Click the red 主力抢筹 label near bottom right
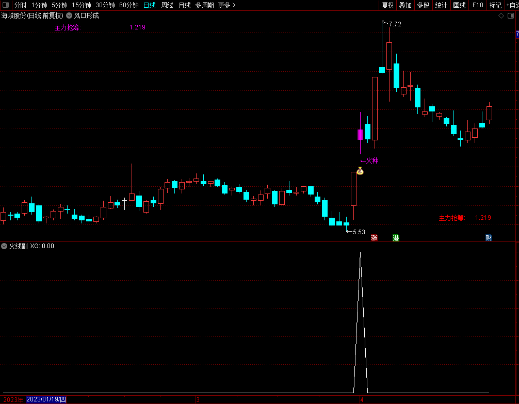This screenshot has height=404, width=519. click(452, 218)
